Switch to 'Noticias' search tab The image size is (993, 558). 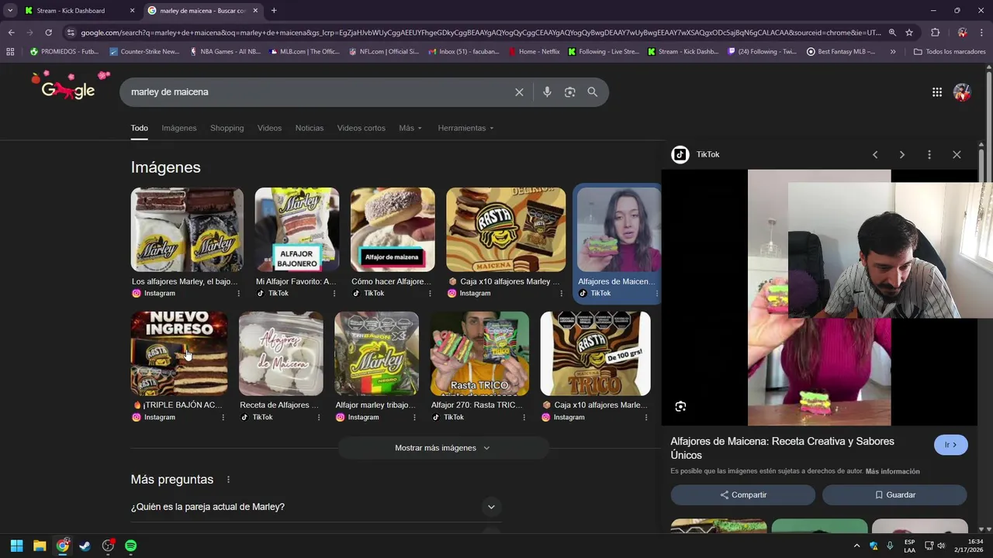tap(310, 129)
